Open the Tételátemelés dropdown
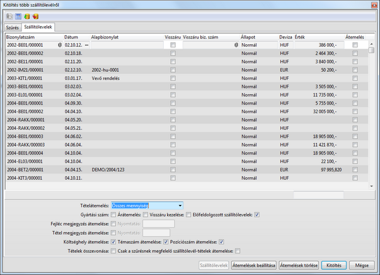Image resolution: width=380 pixels, height=275 pixels. pos(180,206)
